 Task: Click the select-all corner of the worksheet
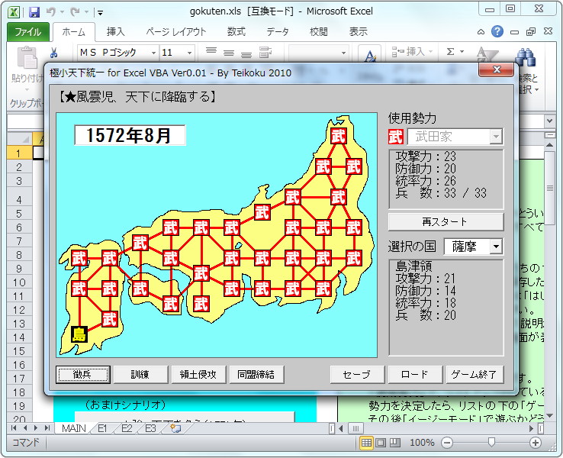19,139
